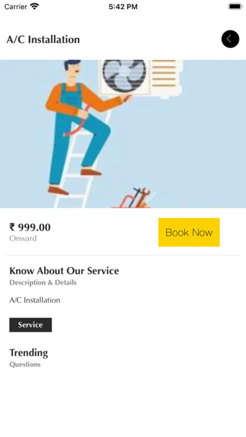Select the Know About Our Service heading
Viewport: 246px width, 437px height.
click(x=65, y=270)
